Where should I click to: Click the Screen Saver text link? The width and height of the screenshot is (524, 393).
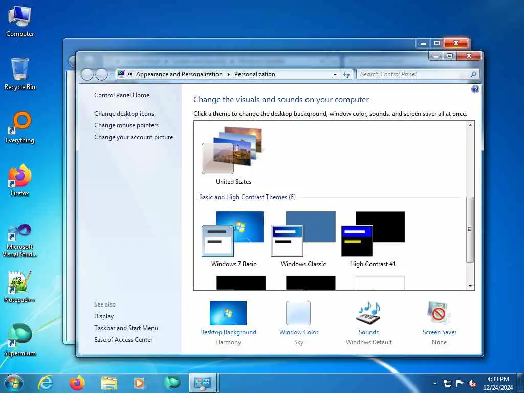pyautogui.click(x=439, y=332)
